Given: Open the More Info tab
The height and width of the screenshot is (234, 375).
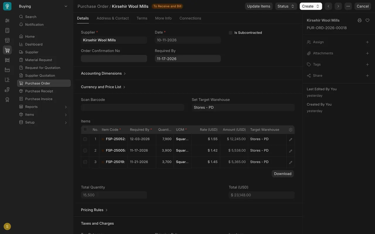Looking at the screenshot, I should (x=163, y=18).
